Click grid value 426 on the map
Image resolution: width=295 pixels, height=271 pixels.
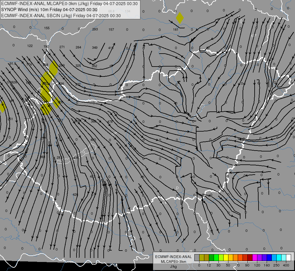click(x=75, y=195)
